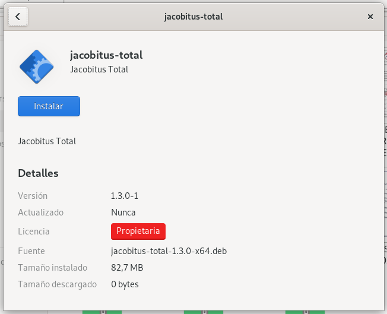Select the 0 bytes download size value
The width and height of the screenshot is (387, 314).
click(125, 284)
